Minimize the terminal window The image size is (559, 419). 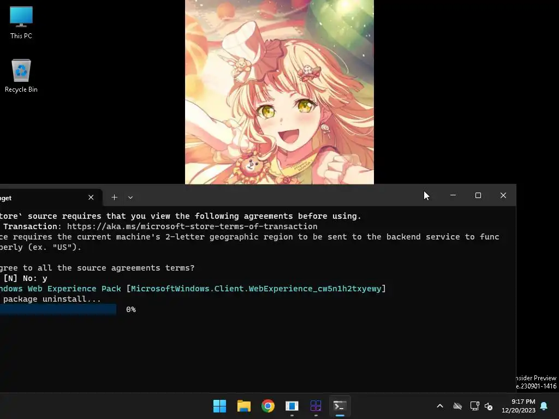coord(453,195)
